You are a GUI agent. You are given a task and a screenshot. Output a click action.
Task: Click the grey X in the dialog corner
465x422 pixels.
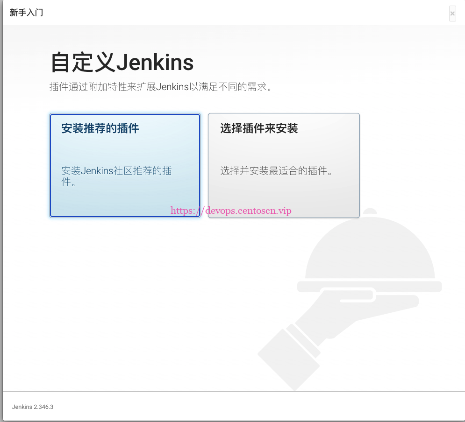click(452, 14)
